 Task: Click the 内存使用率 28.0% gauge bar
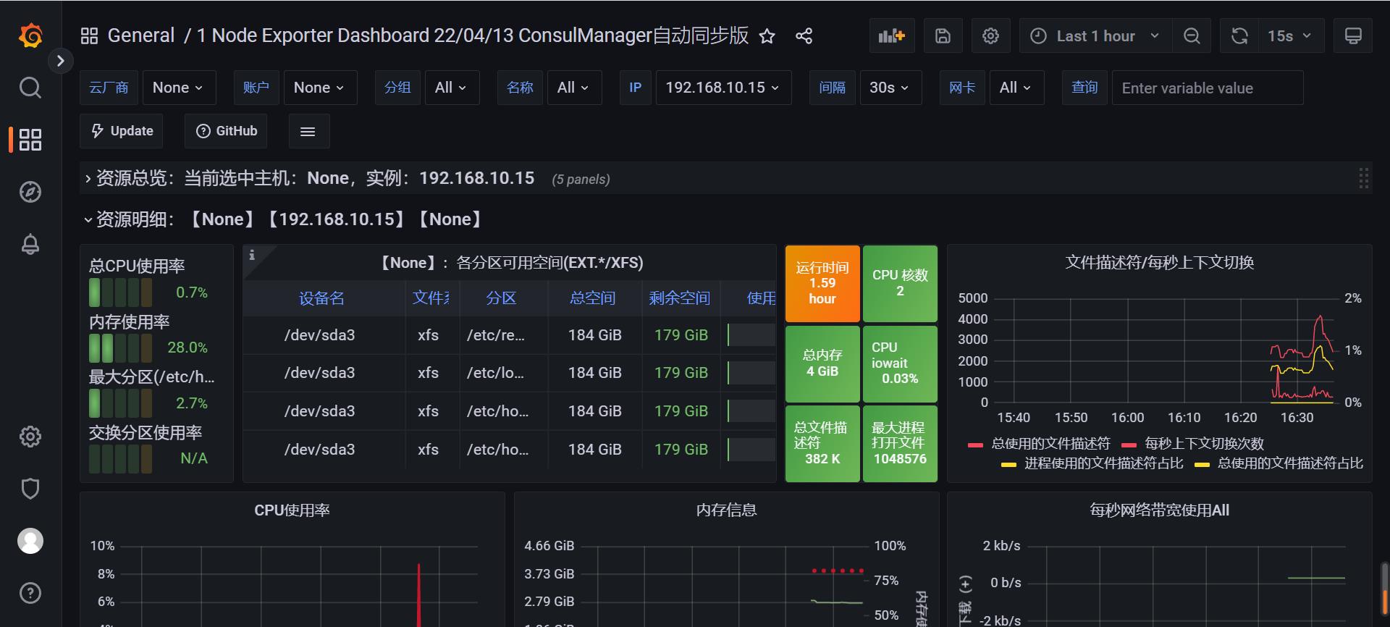[x=120, y=348]
